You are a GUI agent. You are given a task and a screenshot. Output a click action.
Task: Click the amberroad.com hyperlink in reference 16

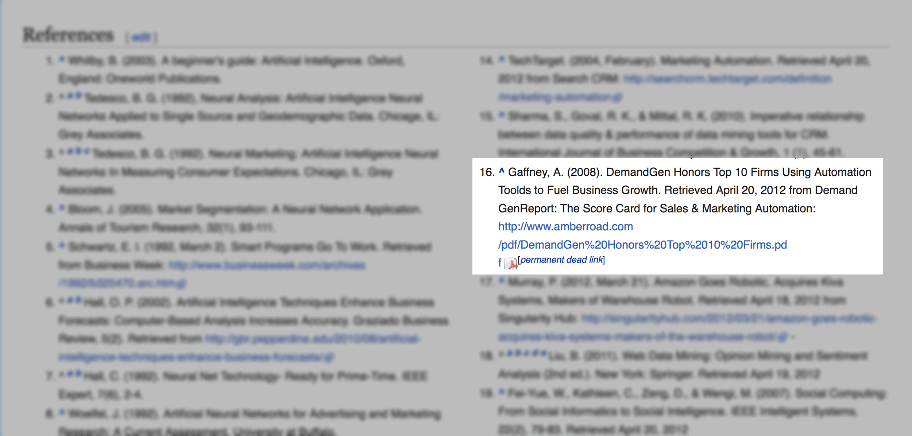click(559, 226)
